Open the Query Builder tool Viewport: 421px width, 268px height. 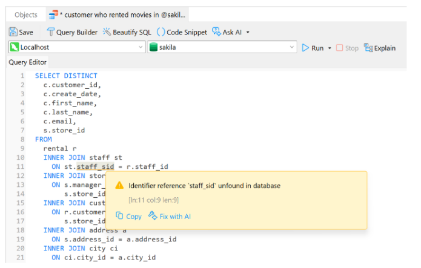pyautogui.click(x=72, y=32)
